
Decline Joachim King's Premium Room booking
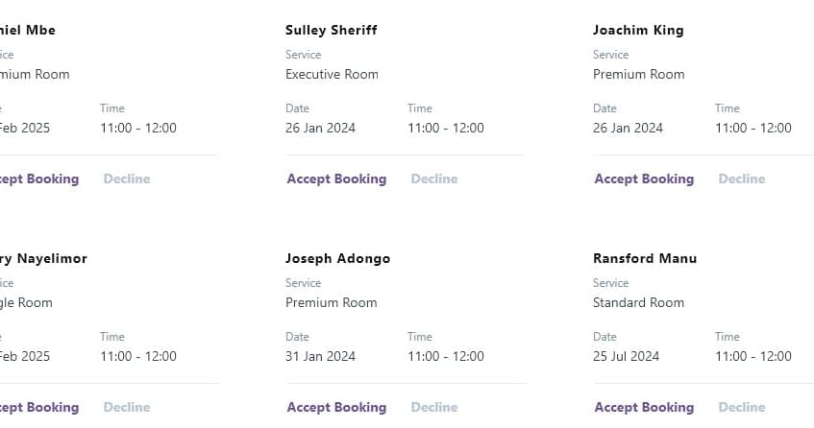point(742,178)
